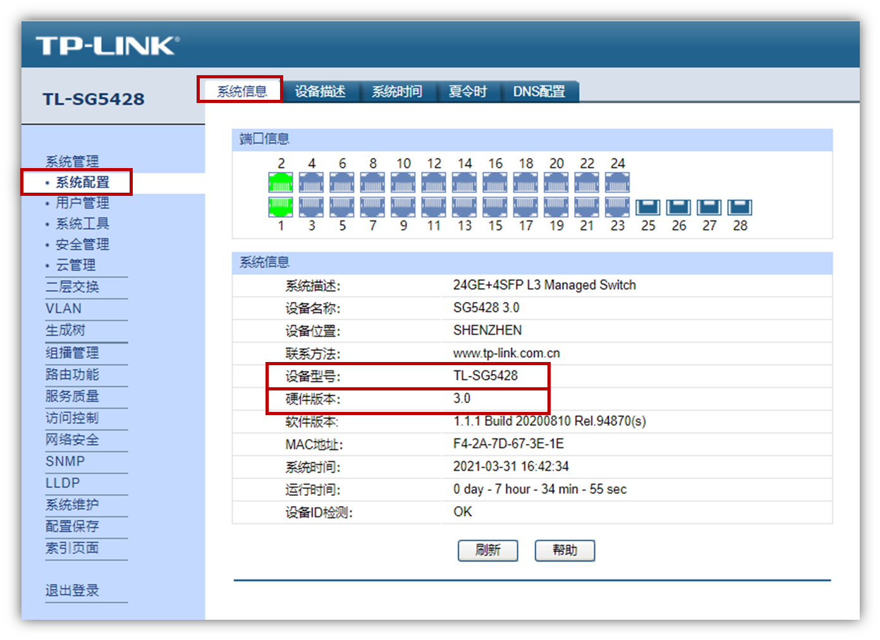Viewport: 880px width, 640px height.
Task: Select port 11 icon
Action: [434, 207]
